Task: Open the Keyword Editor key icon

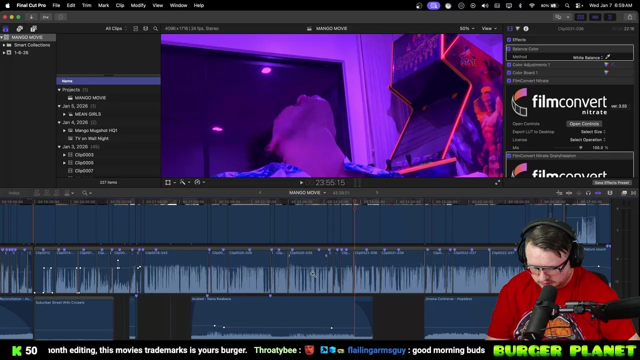Action: coord(45,17)
